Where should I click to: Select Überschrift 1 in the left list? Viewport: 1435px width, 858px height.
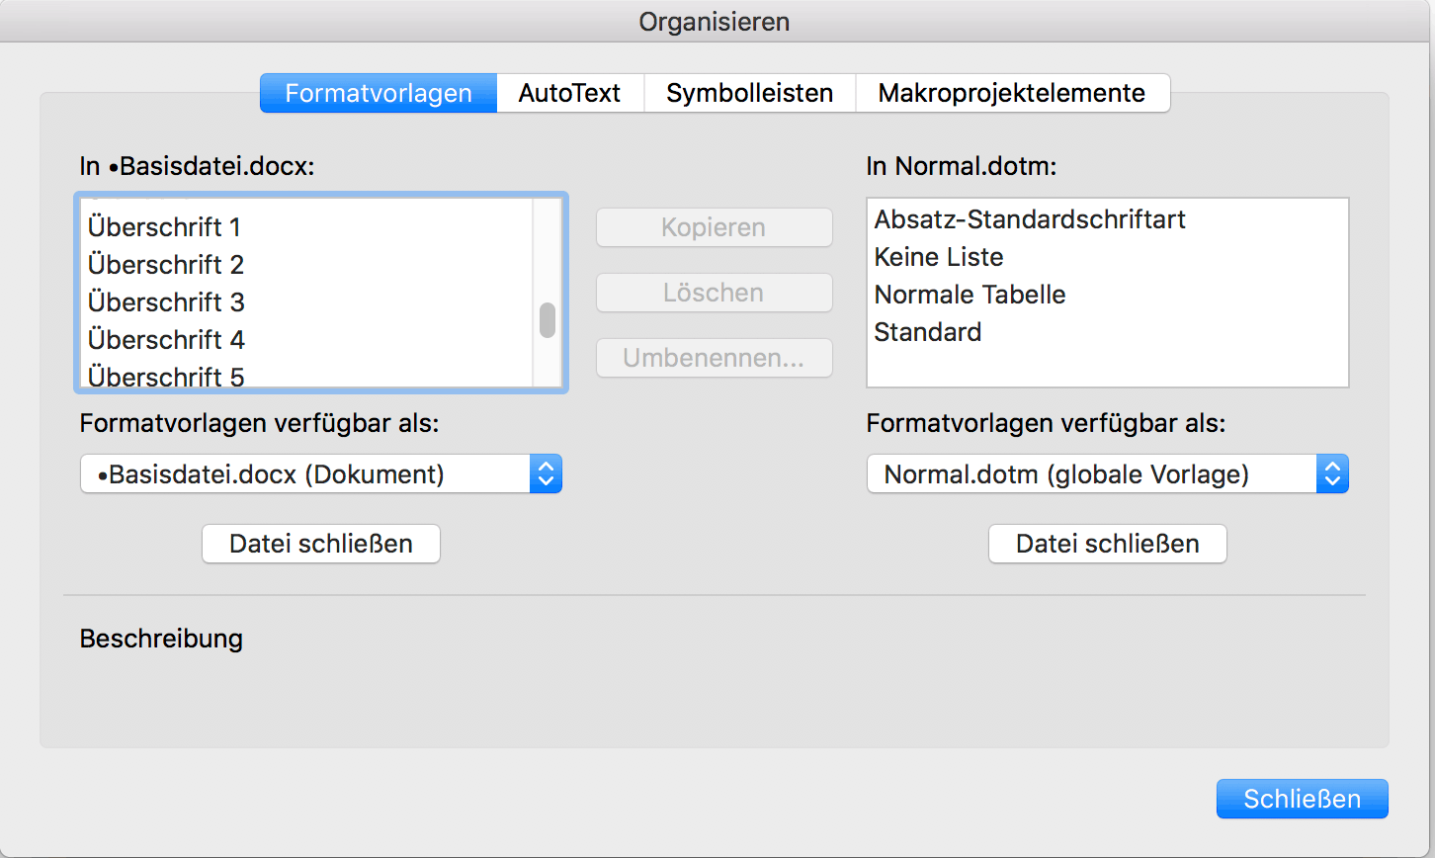[x=306, y=227]
